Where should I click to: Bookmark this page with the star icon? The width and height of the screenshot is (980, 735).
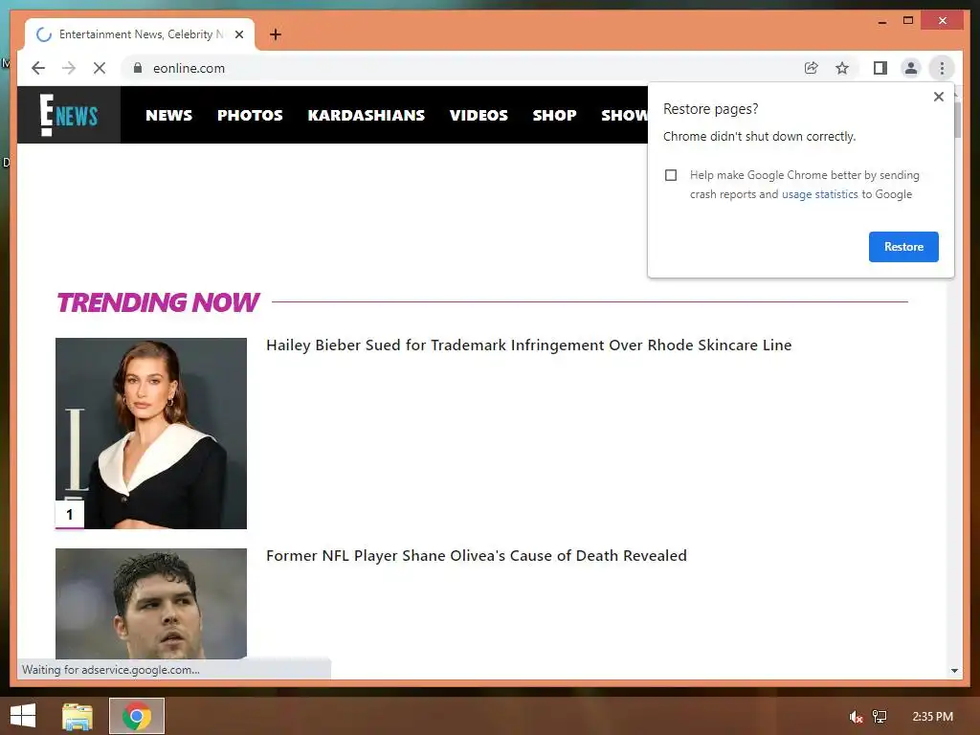tap(842, 68)
